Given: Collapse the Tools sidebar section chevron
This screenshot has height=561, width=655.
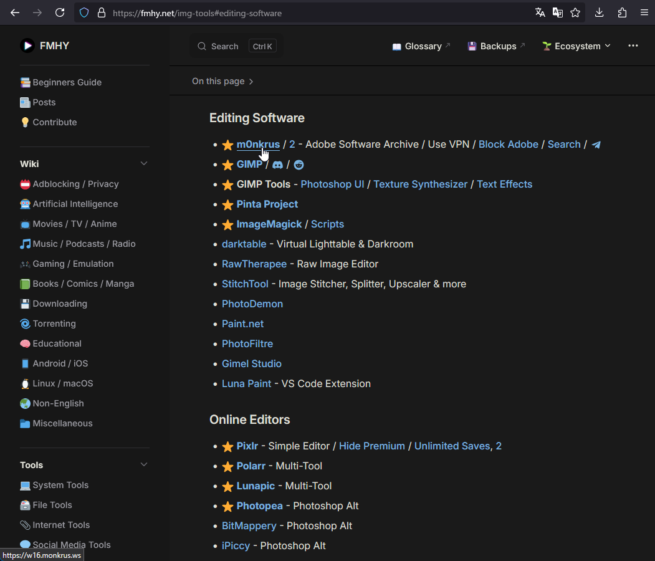Looking at the screenshot, I should (x=144, y=464).
